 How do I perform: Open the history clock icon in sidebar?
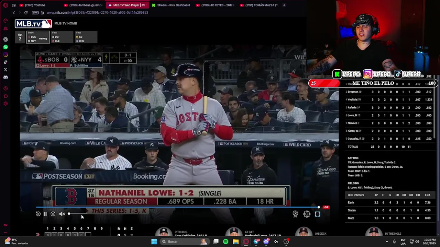click(x=5, y=89)
